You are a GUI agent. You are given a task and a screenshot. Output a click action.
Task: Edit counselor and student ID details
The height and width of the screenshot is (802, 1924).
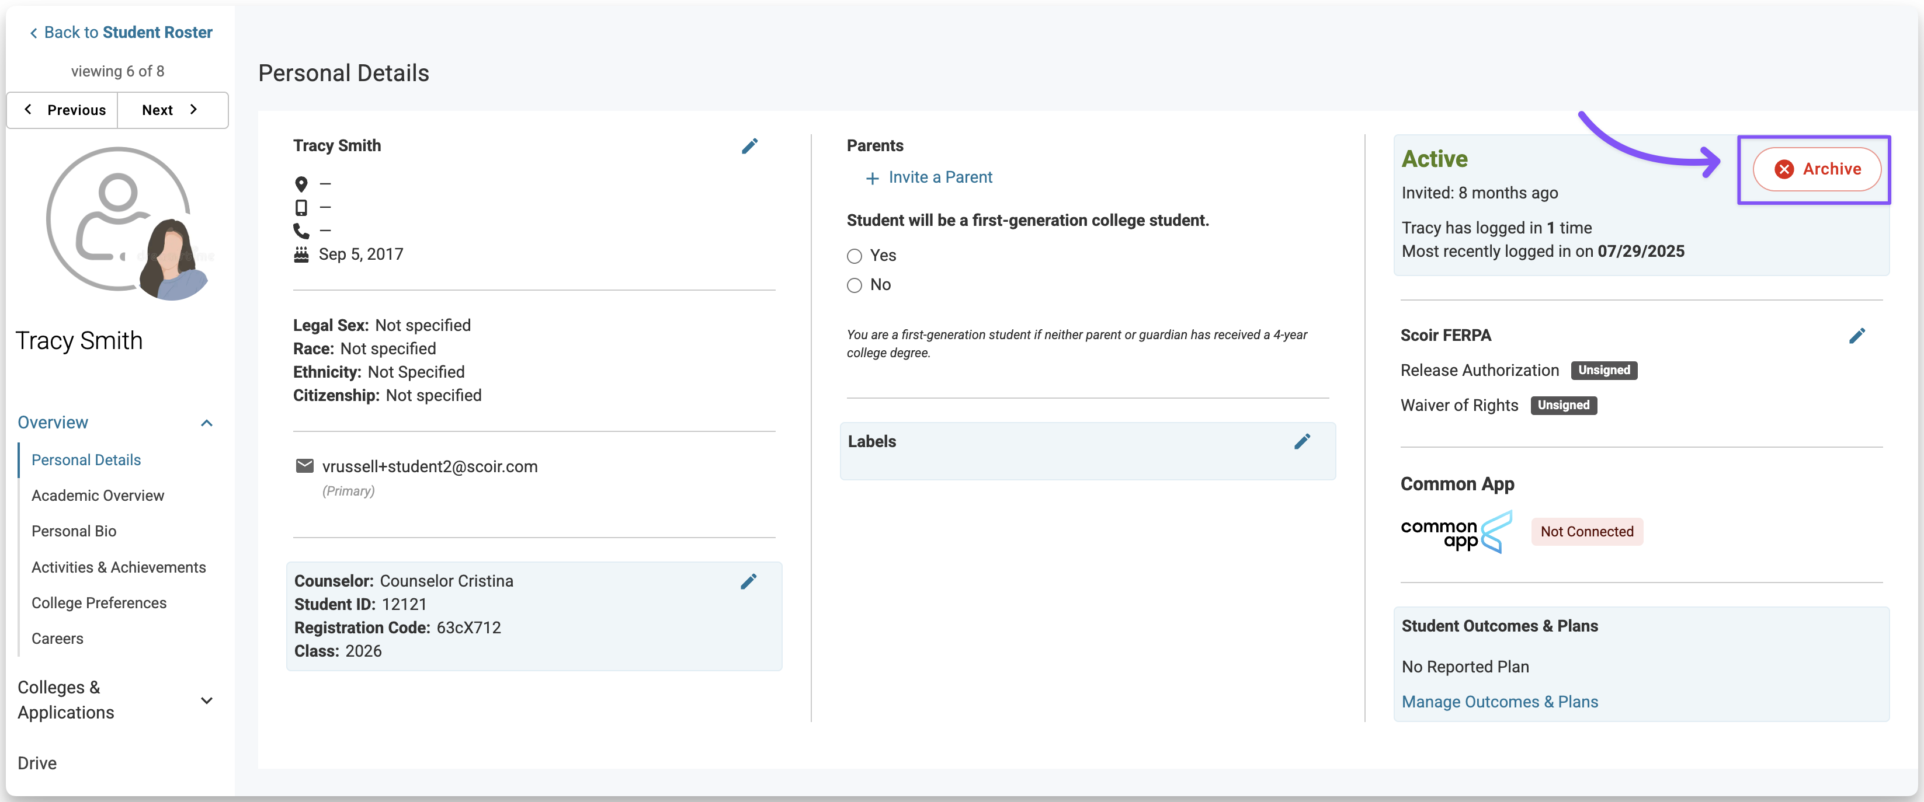(x=748, y=581)
